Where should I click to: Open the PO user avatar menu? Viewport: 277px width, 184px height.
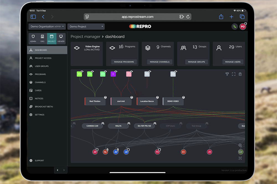point(243,27)
